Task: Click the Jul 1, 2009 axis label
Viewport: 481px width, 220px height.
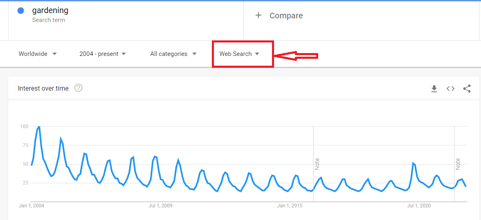Action: click(x=160, y=206)
